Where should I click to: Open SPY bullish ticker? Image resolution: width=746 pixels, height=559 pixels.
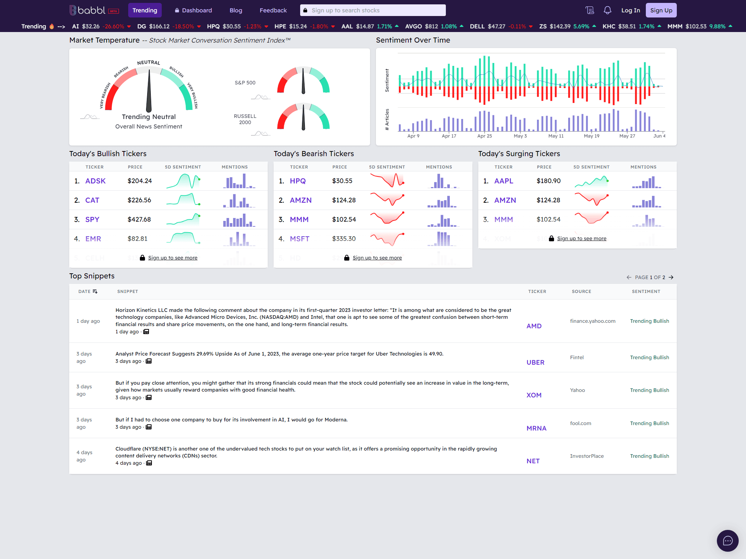pos(92,219)
